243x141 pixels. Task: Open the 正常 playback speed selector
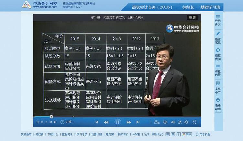coord(67,122)
